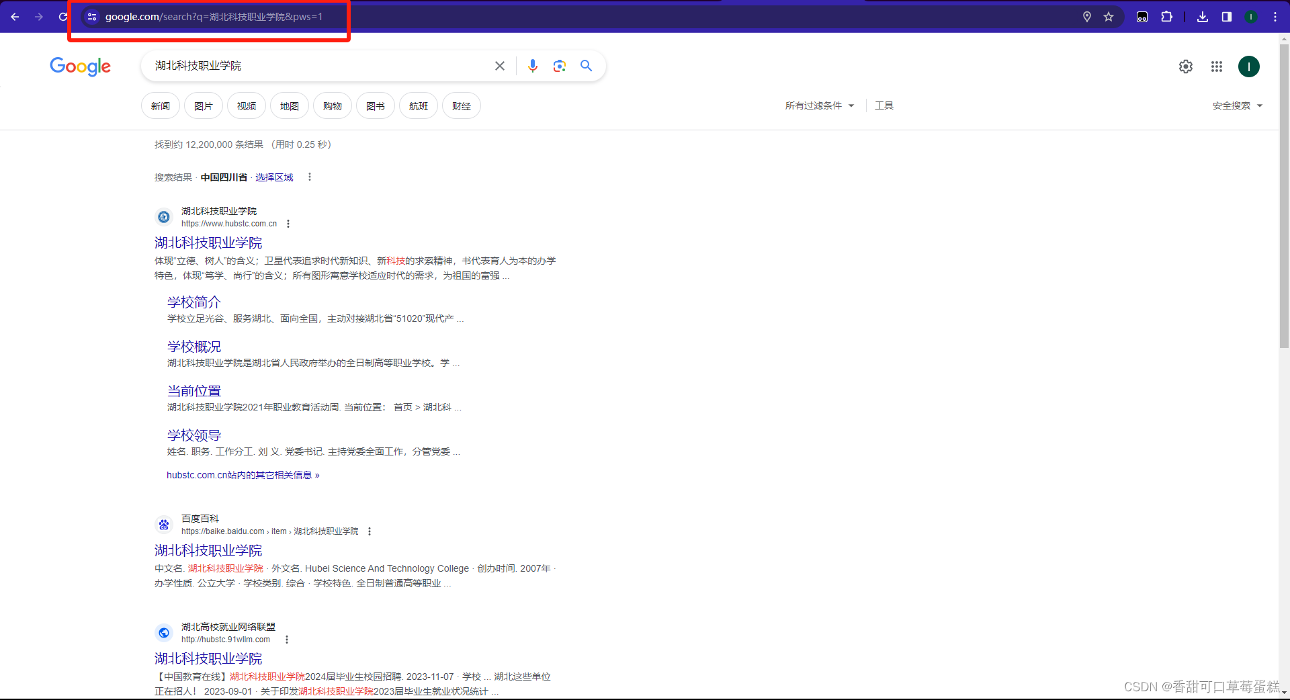Click the scrollbar down arrow
This screenshot has height=700, width=1290.
(1284, 692)
